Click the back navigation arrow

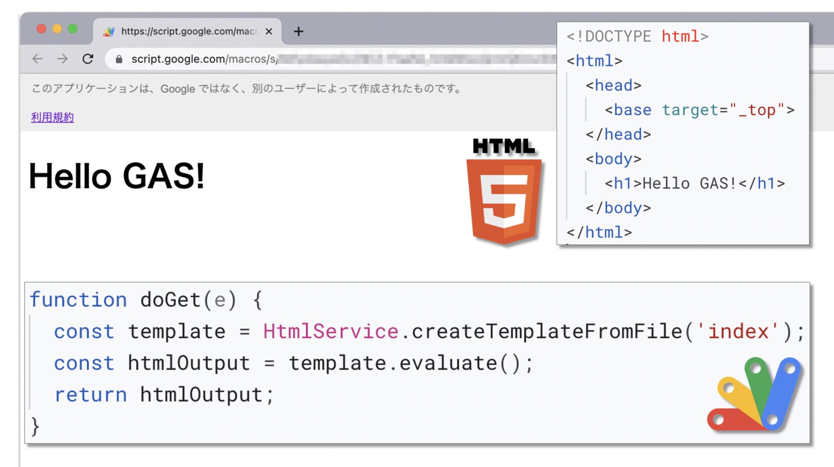37,59
